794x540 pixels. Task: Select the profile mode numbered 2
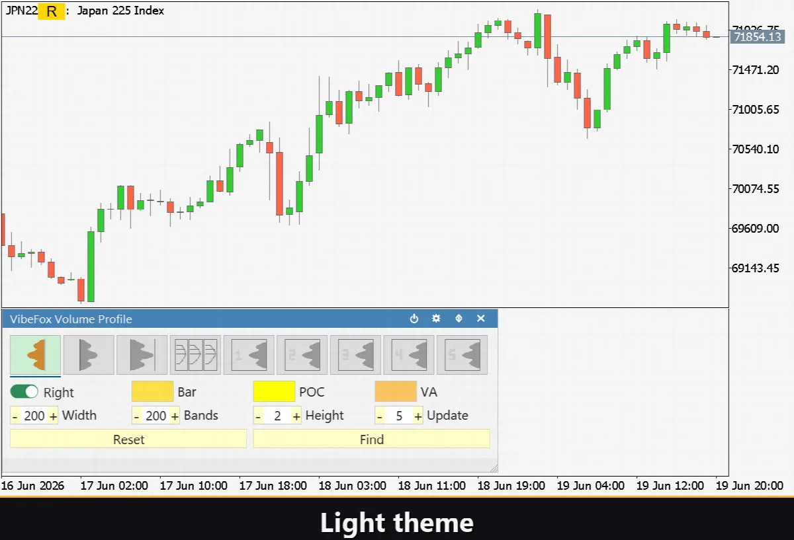tap(302, 355)
